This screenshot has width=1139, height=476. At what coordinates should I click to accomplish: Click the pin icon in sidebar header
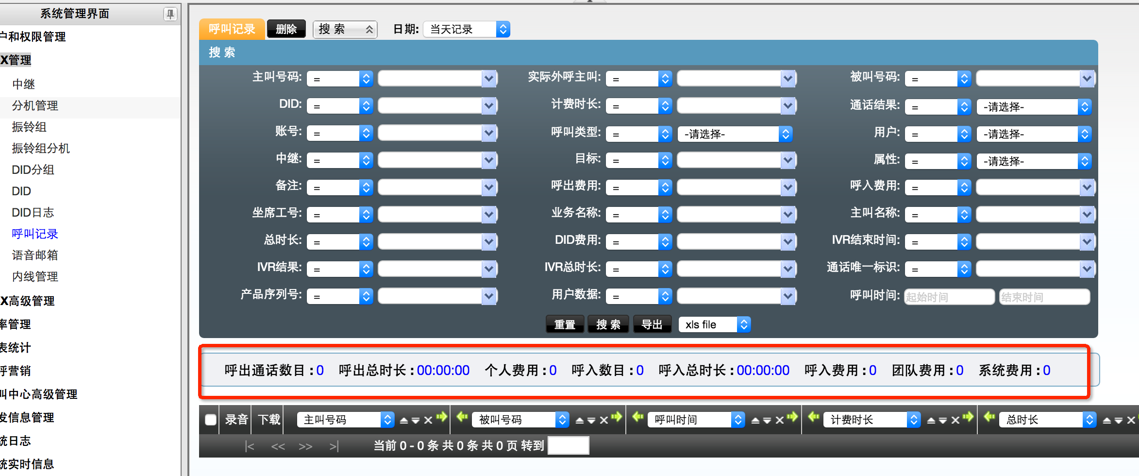170,14
